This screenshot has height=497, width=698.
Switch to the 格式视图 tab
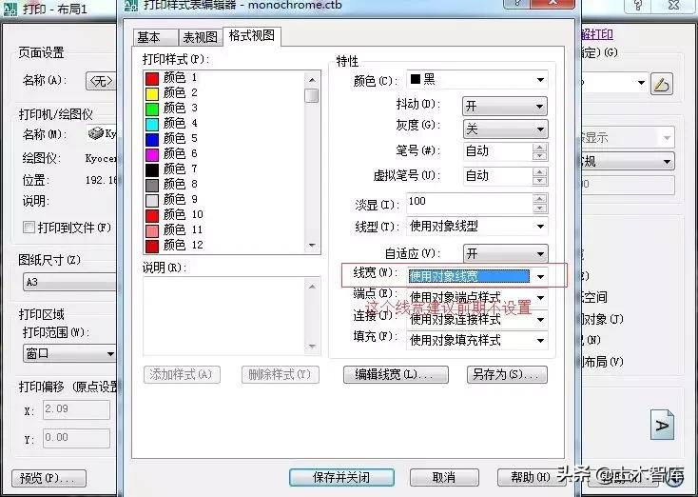click(251, 35)
